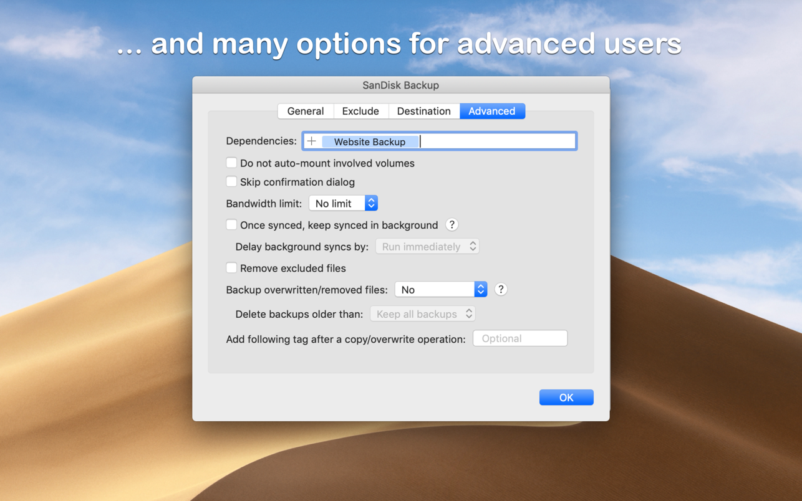Click the plus icon in Dependencies field
802x501 pixels.
pyautogui.click(x=312, y=141)
